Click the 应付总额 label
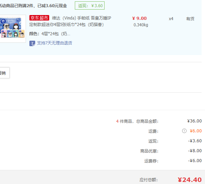The width and height of the screenshot is (205, 184). tap(149, 180)
